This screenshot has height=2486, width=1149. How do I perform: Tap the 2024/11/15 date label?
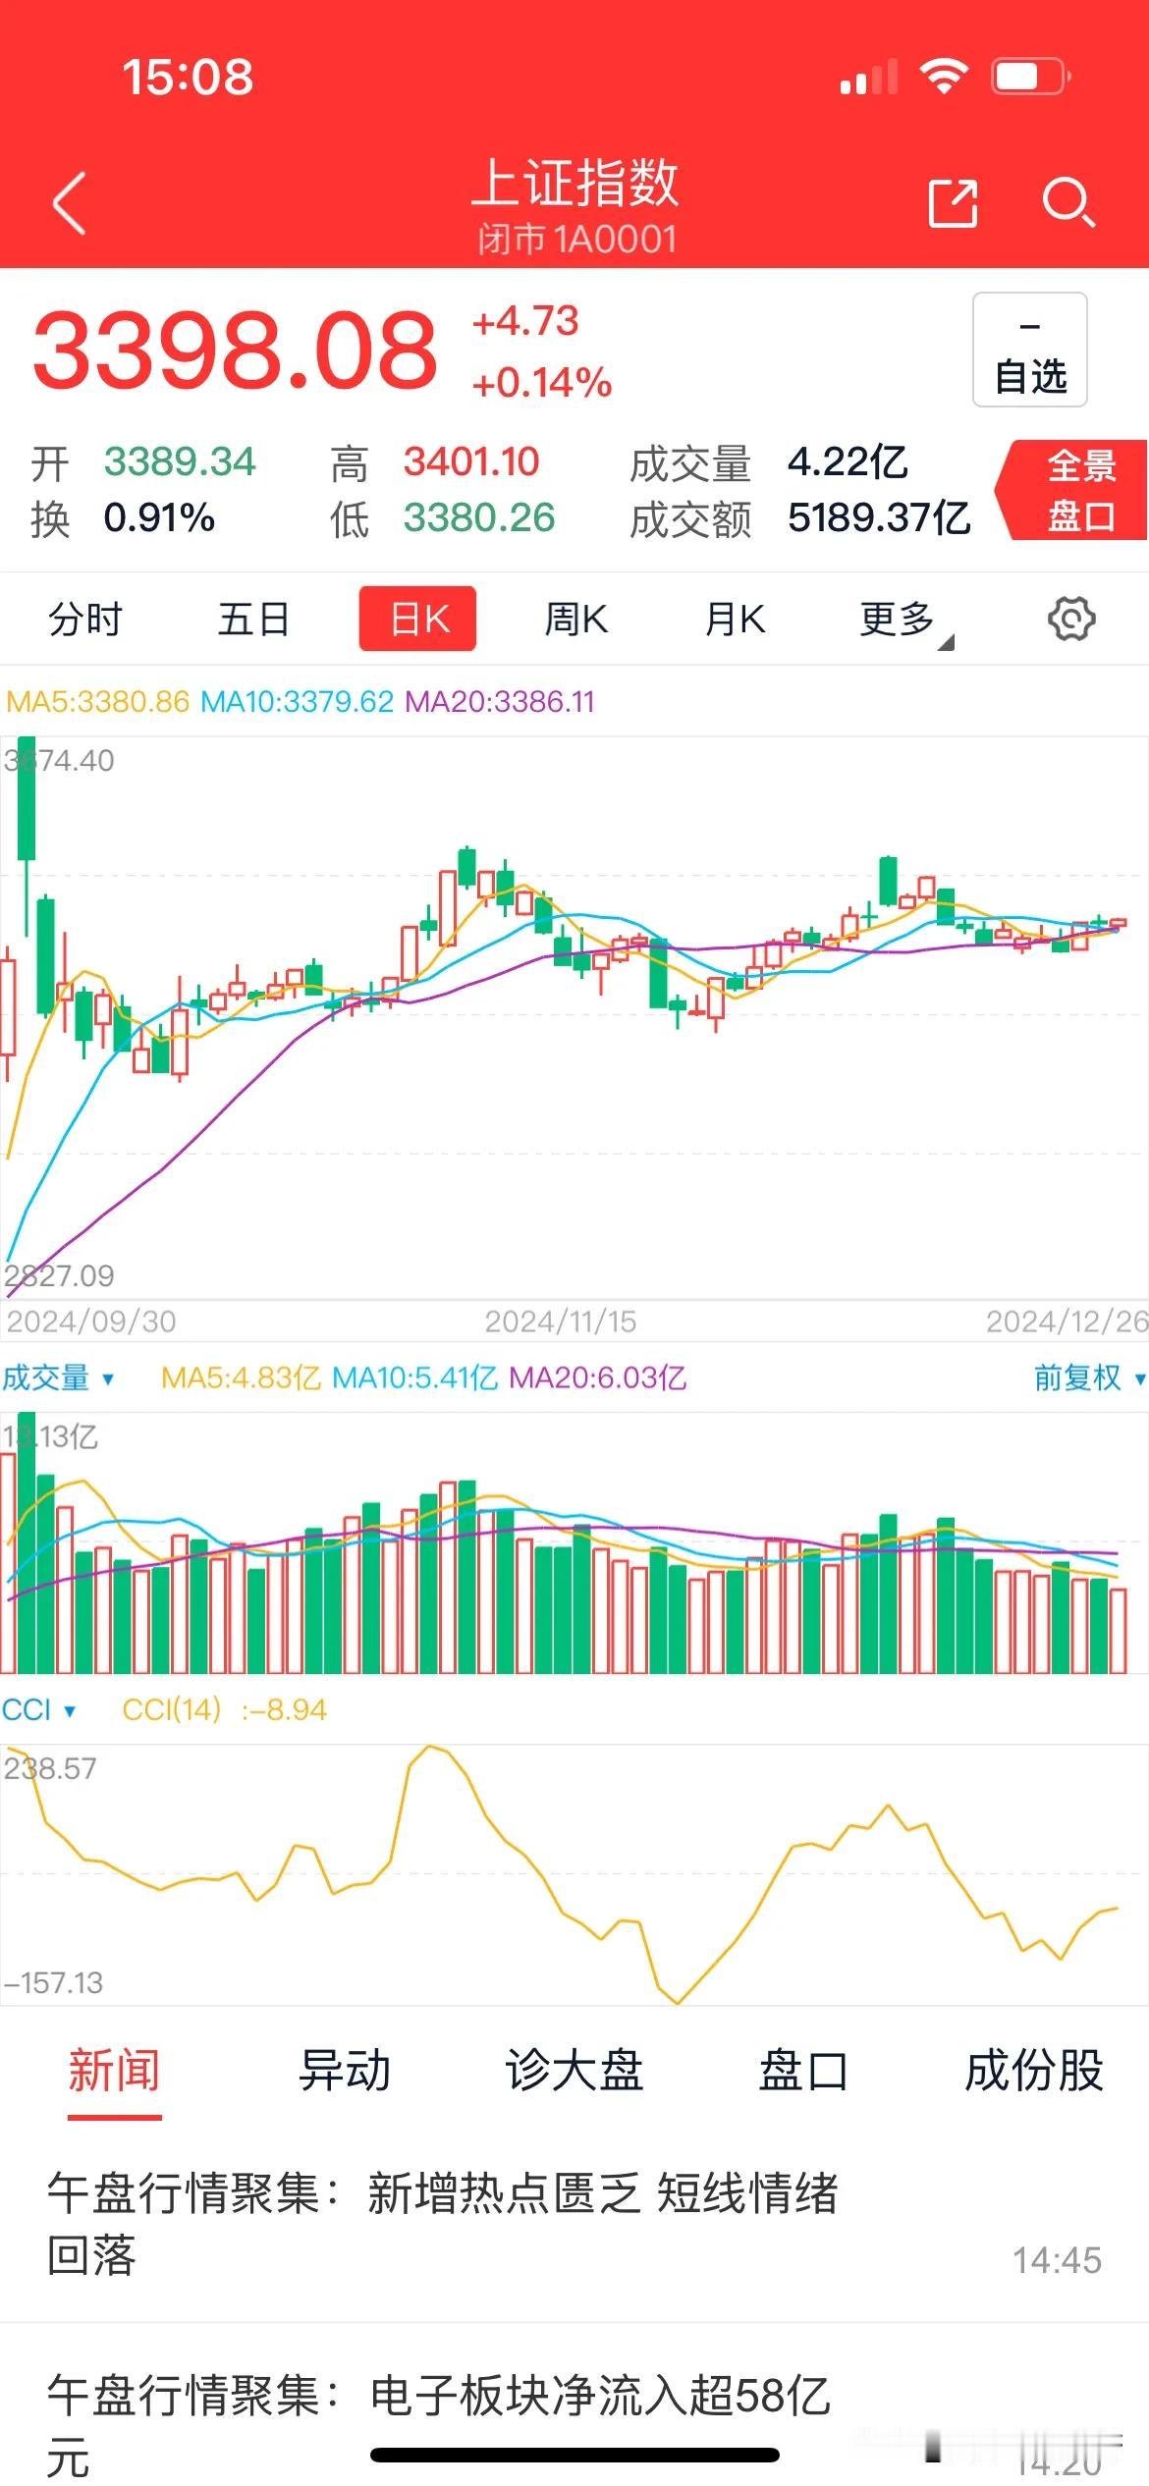tap(561, 1322)
